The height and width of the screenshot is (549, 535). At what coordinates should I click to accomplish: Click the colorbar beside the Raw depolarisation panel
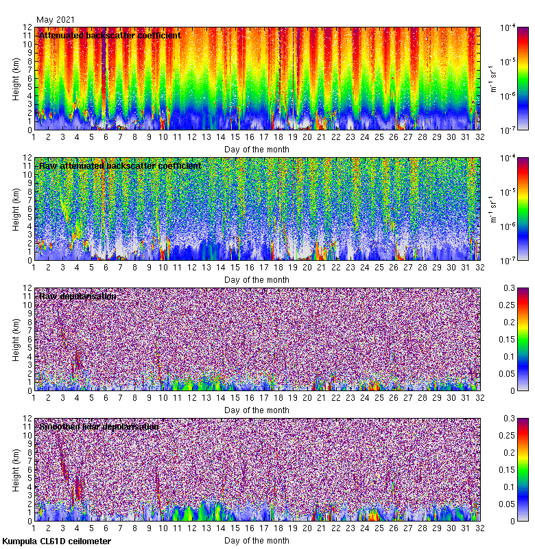(x=523, y=339)
